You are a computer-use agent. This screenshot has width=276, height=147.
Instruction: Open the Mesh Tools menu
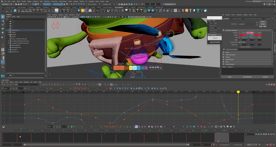point(54,1)
